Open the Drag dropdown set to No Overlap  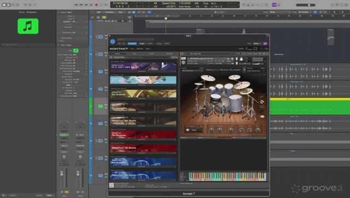coord(305,12)
